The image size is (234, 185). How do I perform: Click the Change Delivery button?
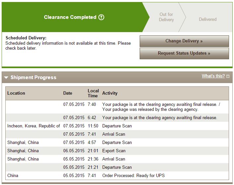(x=184, y=41)
